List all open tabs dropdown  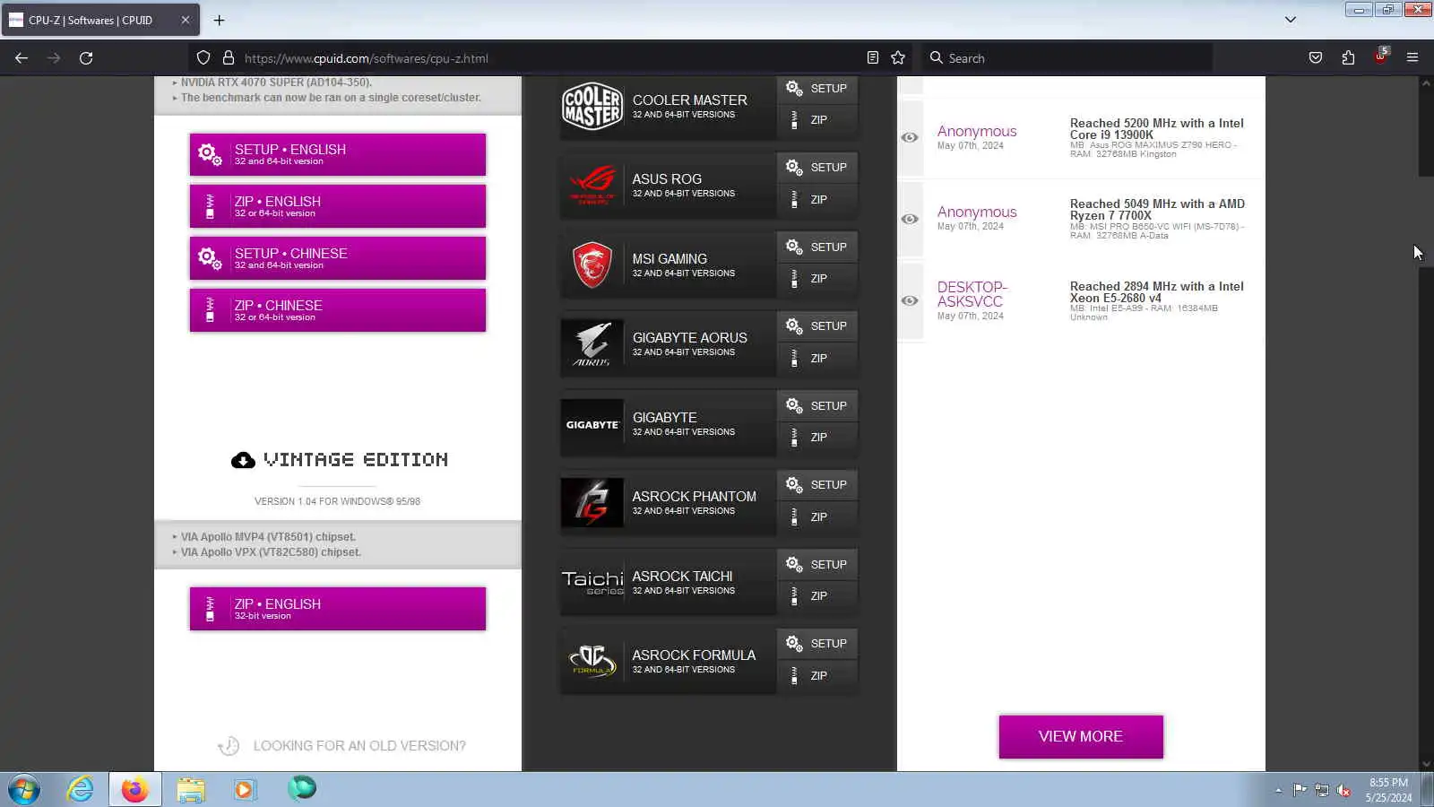tap(1291, 20)
